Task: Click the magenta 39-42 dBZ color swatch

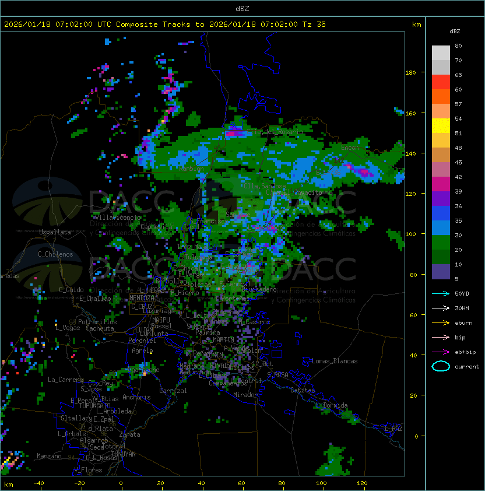Action: pyautogui.click(x=441, y=184)
